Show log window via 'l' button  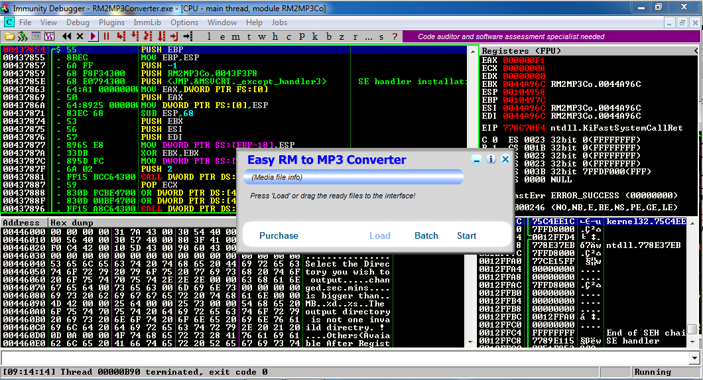click(209, 36)
